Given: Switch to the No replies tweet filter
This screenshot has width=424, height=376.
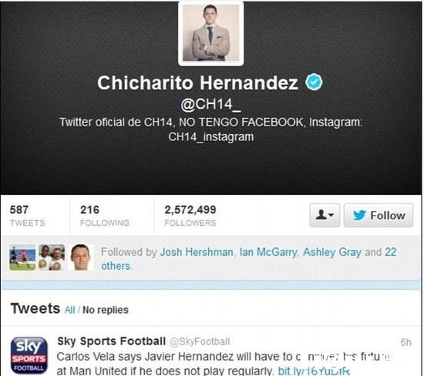Looking at the screenshot, I should pyautogui.click(x=106, y=310).
